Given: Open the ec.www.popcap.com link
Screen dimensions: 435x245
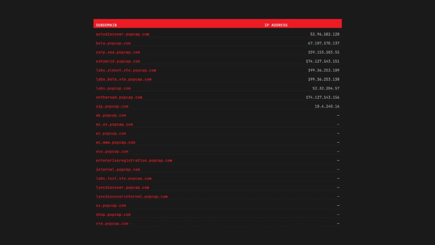Looking at the screenshot, I should 115,142.
